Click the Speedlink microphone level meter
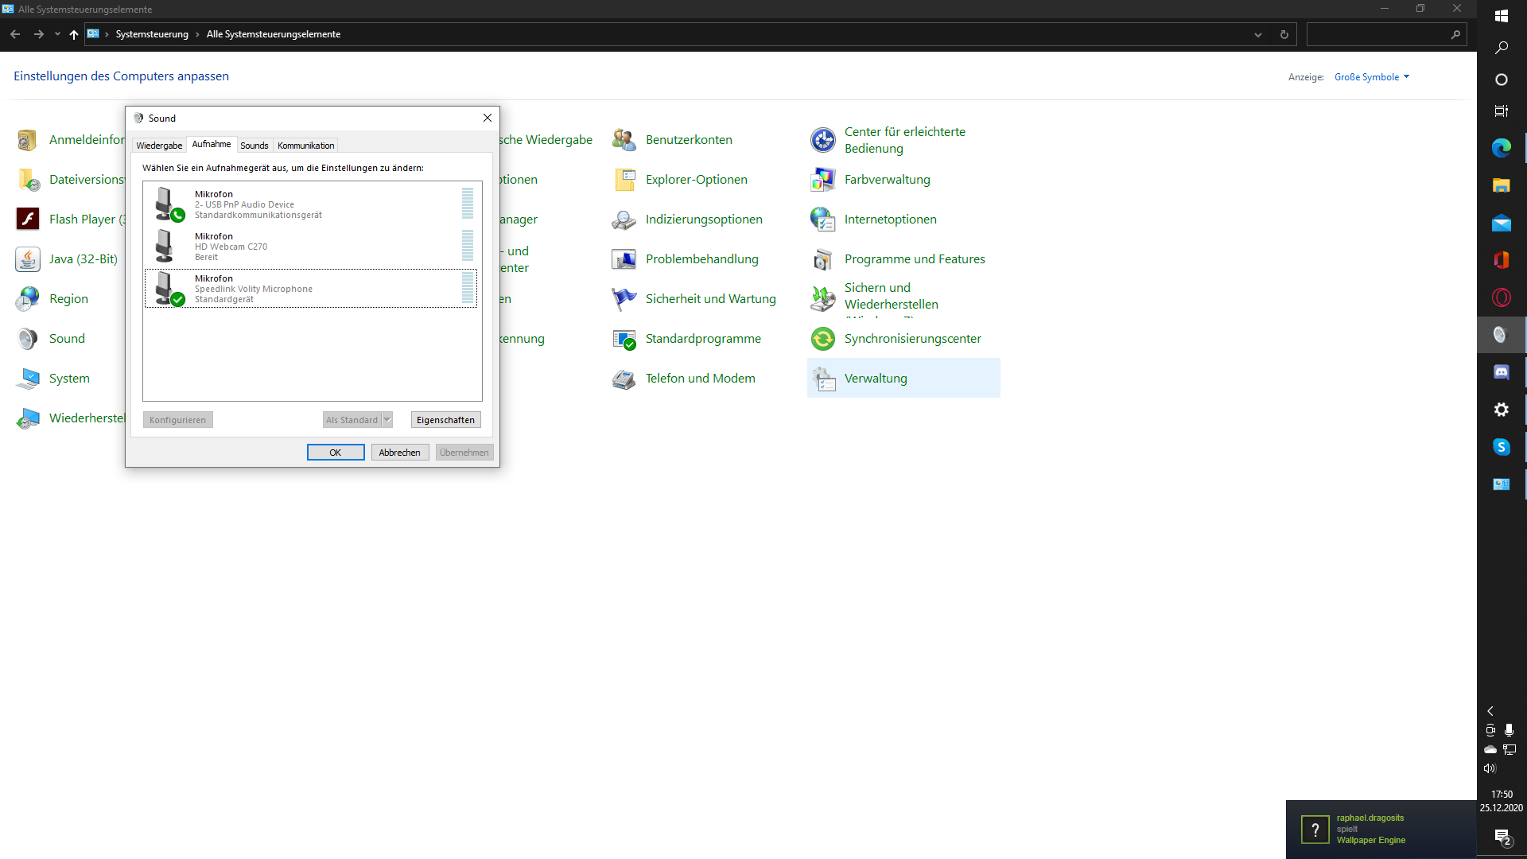 [x=468, y=288]
